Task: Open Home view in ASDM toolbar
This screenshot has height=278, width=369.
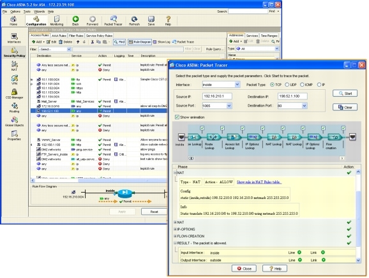Action: point(13,20)
